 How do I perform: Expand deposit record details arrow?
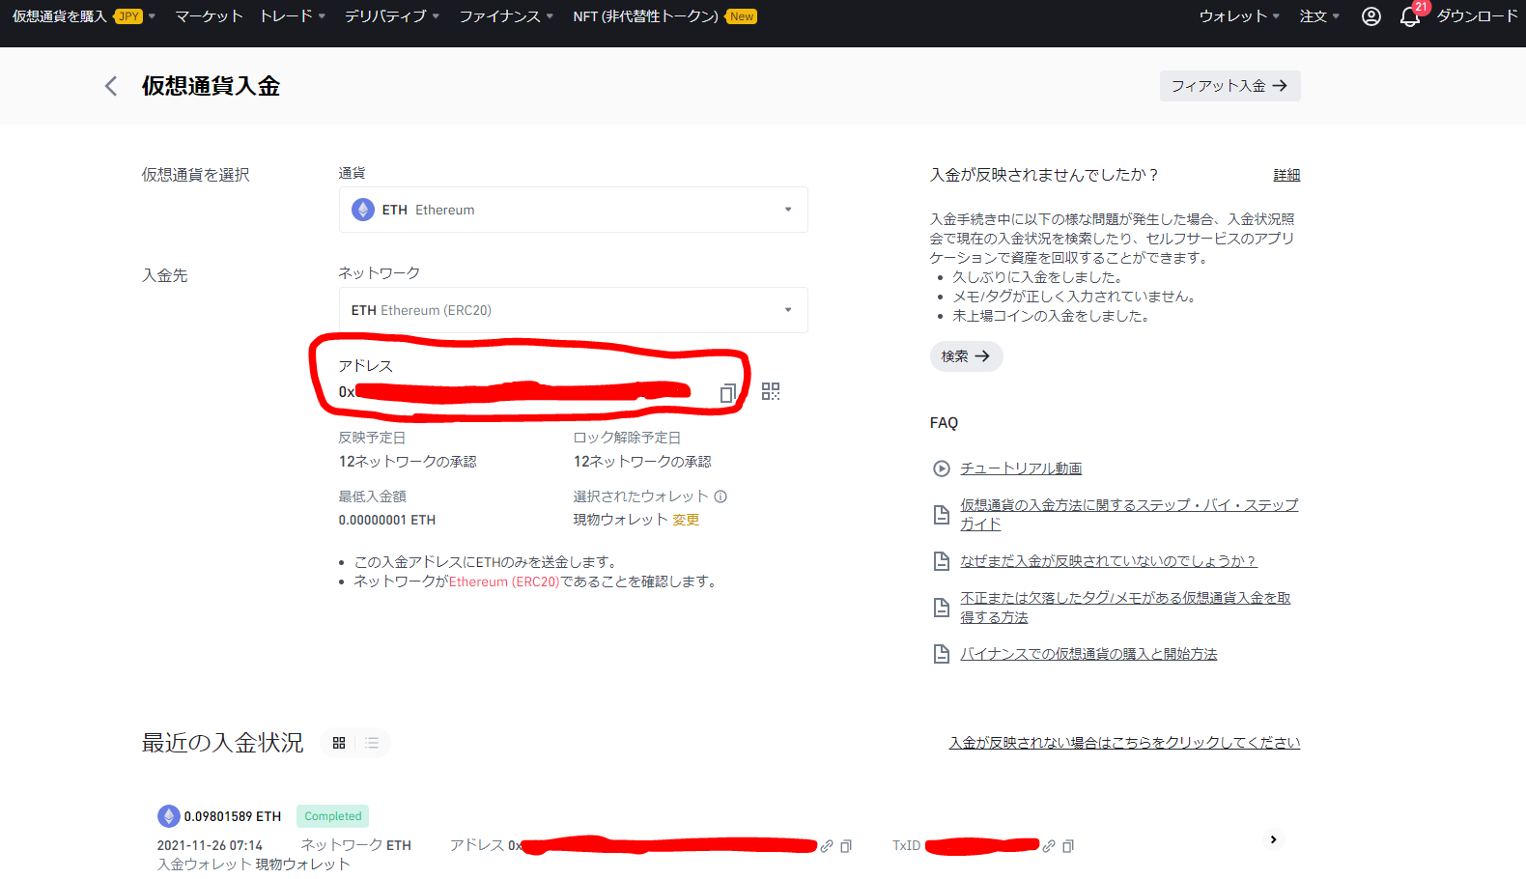[x=1273, y=839]
